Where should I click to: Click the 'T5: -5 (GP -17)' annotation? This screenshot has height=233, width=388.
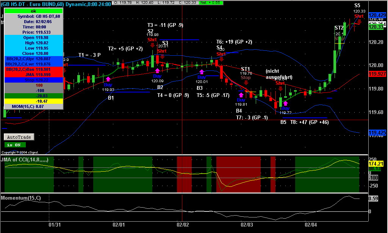click(x=213, y=95)
